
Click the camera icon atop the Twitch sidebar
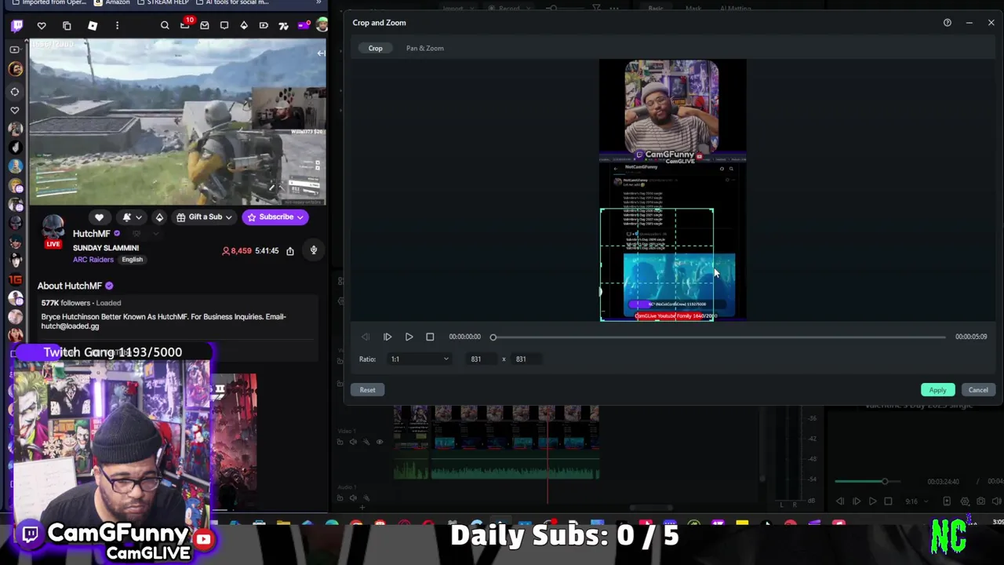click(14, 49)
